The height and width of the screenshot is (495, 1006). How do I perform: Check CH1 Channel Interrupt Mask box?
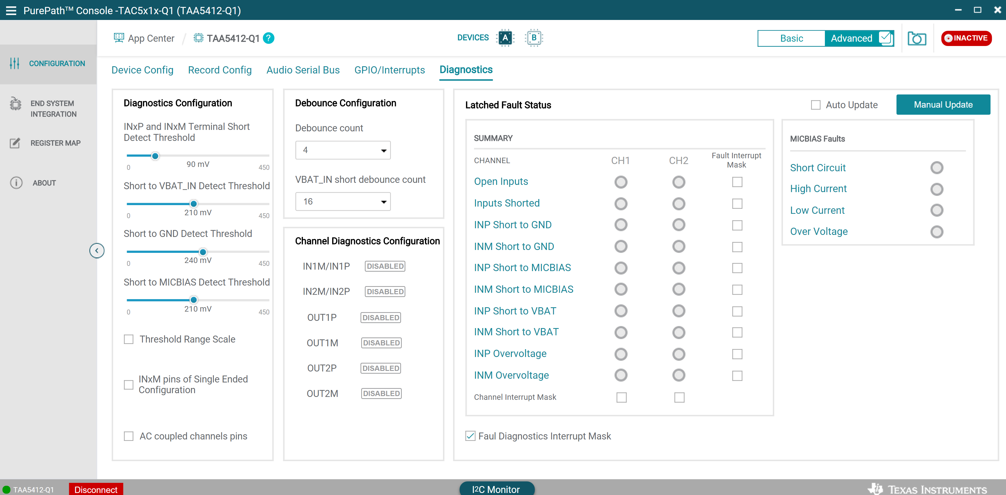pos(621,398)
